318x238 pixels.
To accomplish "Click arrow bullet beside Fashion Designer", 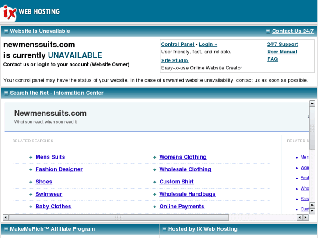I will click(31, 169).
